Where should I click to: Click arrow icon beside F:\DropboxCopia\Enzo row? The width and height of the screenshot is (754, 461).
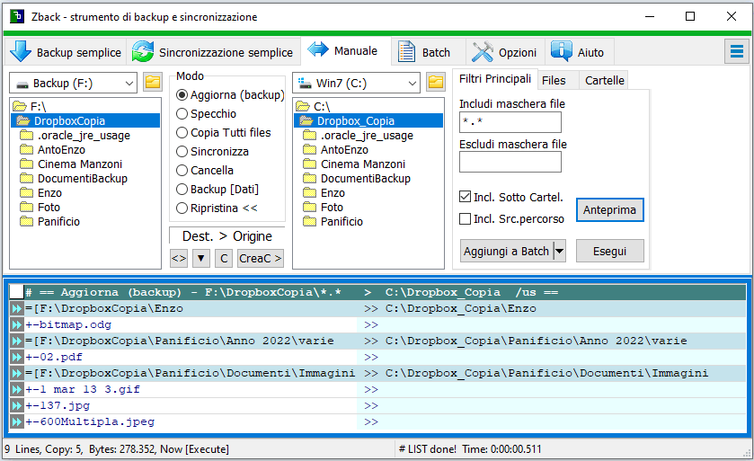tap(17, 308)
